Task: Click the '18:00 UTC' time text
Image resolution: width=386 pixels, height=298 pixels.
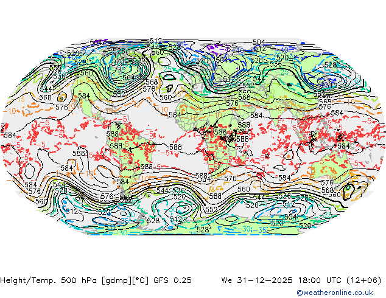Action: tap(320, 280)
